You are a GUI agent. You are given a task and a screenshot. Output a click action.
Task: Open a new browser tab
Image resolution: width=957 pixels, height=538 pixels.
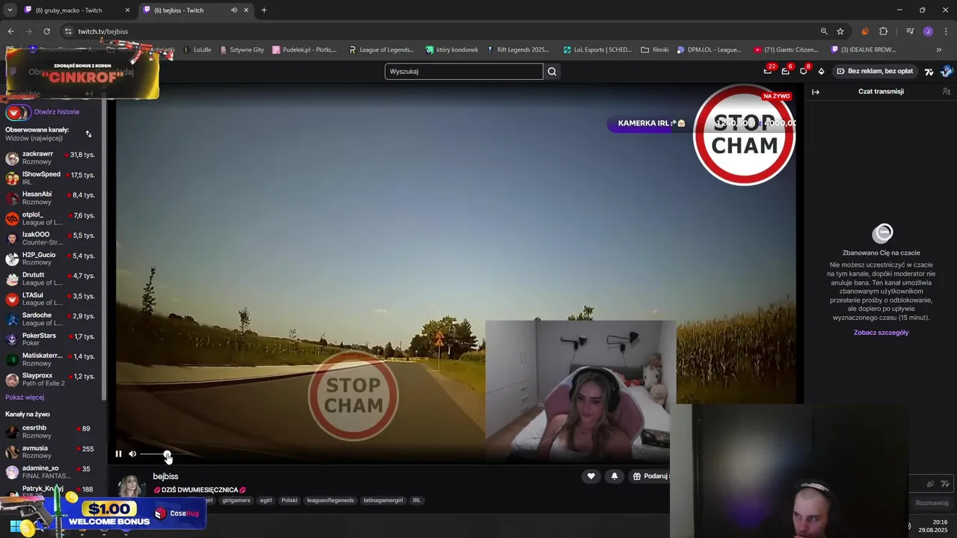point(264,10)
